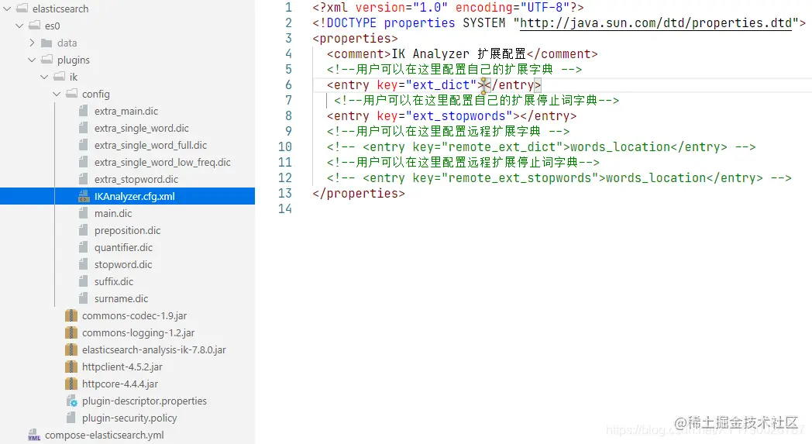Collapse the elasticsearch root folder chevron
The width and height of the screenshot is (812, 444).
pos(7,9)
